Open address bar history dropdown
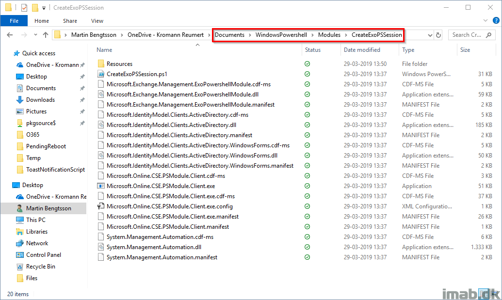The height and width of the screenshot is (300, 502). (x=430, y=35)
